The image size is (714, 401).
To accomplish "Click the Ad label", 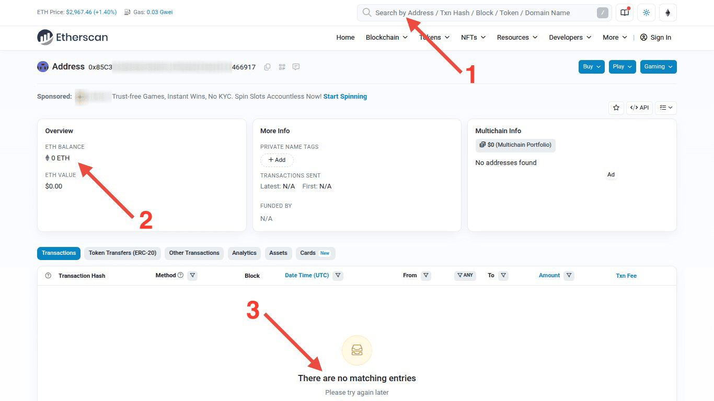I will pyautogui.click(x=611, y=175).
